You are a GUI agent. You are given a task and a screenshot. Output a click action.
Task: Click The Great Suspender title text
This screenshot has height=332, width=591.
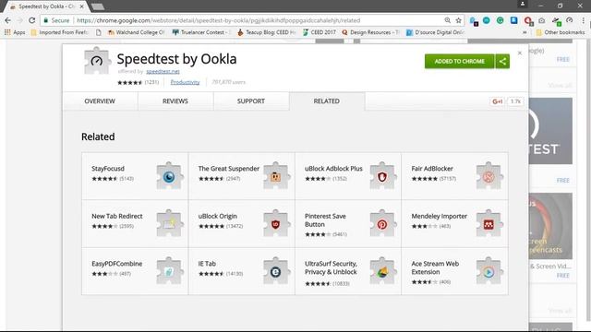point(229,169)
